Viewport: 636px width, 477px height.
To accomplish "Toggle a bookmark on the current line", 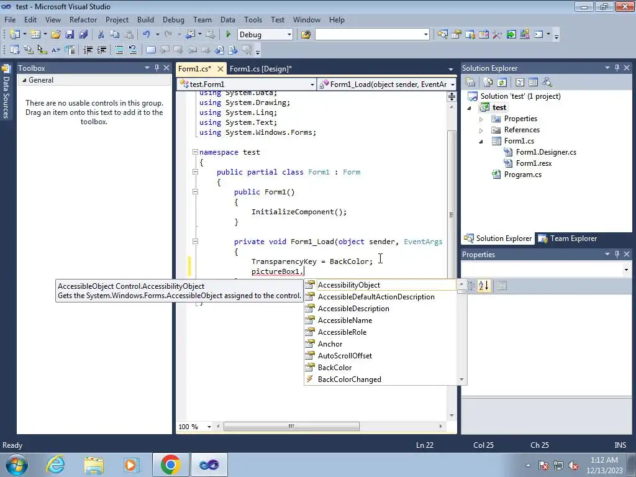I will click(150, 50).
